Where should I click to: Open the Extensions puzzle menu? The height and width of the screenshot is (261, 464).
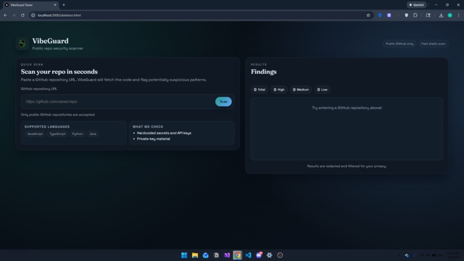coord(415,15)
